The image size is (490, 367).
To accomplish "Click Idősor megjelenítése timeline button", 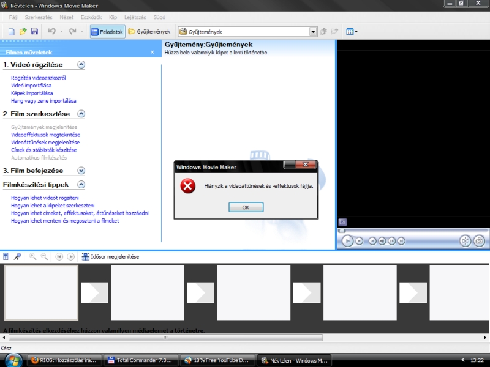I will pyautogui.click(x=110, y=256).
